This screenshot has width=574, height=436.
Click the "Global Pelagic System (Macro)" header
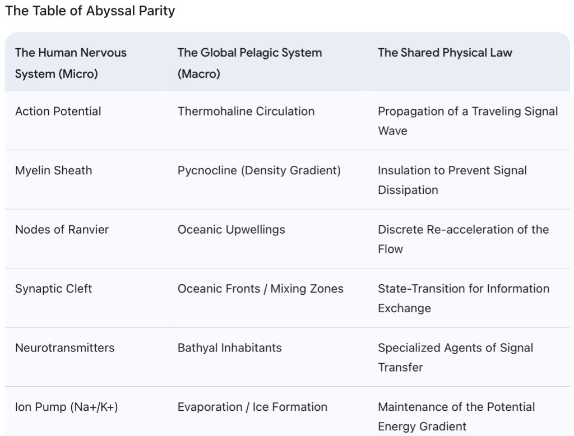pos(249,63)
